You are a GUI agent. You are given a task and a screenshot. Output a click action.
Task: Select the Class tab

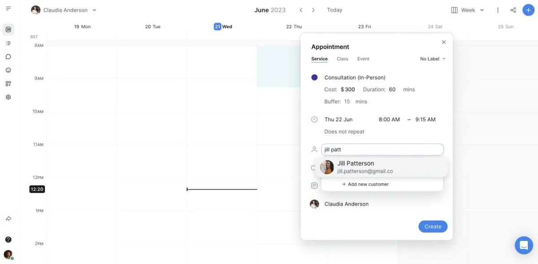[343, 59]
